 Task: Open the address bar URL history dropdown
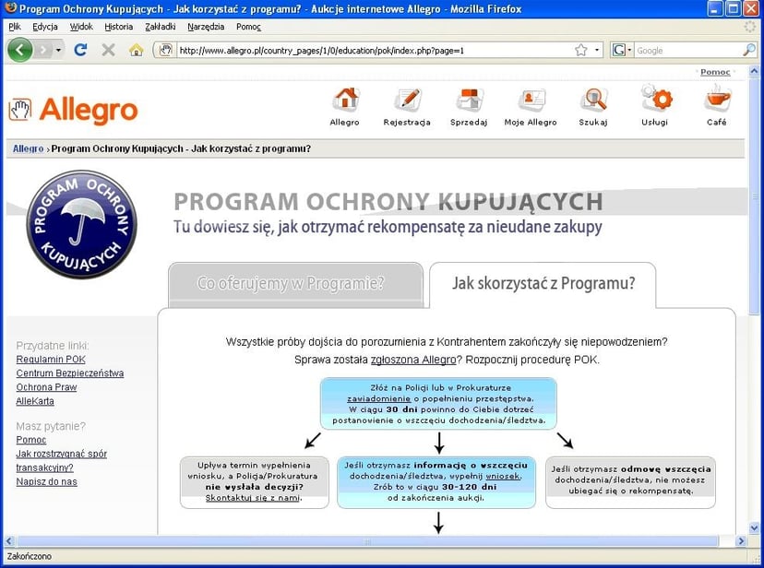coord(597,50)
